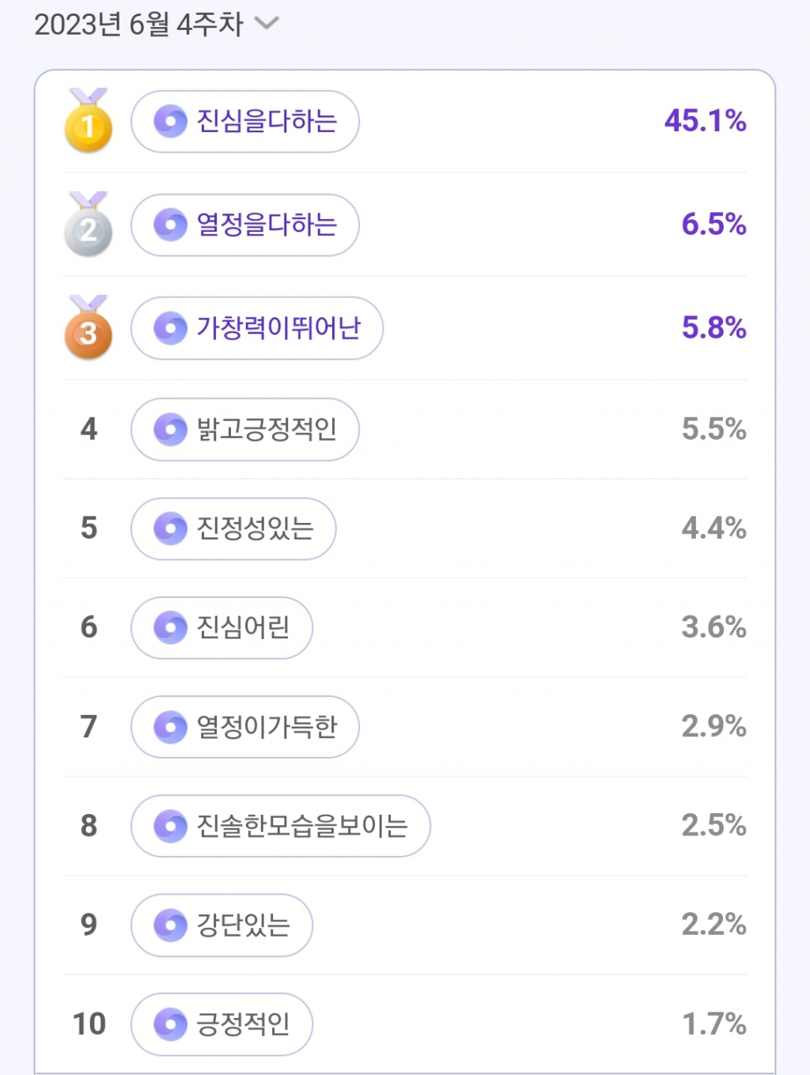Click the purple icon beside 진솔한모습을보이는
The image size is (810, 1075).
(170, 826)
